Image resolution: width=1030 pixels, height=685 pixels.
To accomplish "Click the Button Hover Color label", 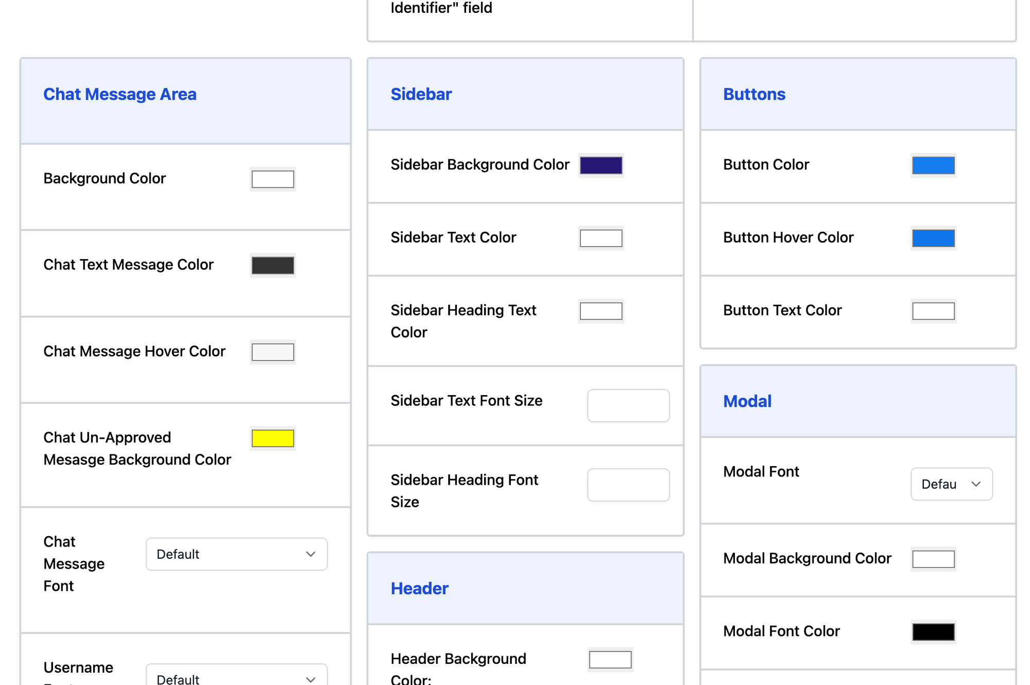I will coord(788,237).
